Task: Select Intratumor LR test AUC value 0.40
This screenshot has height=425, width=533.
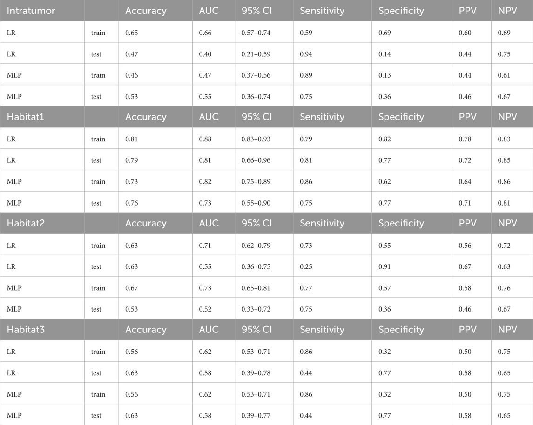Action: pos(205,54)
